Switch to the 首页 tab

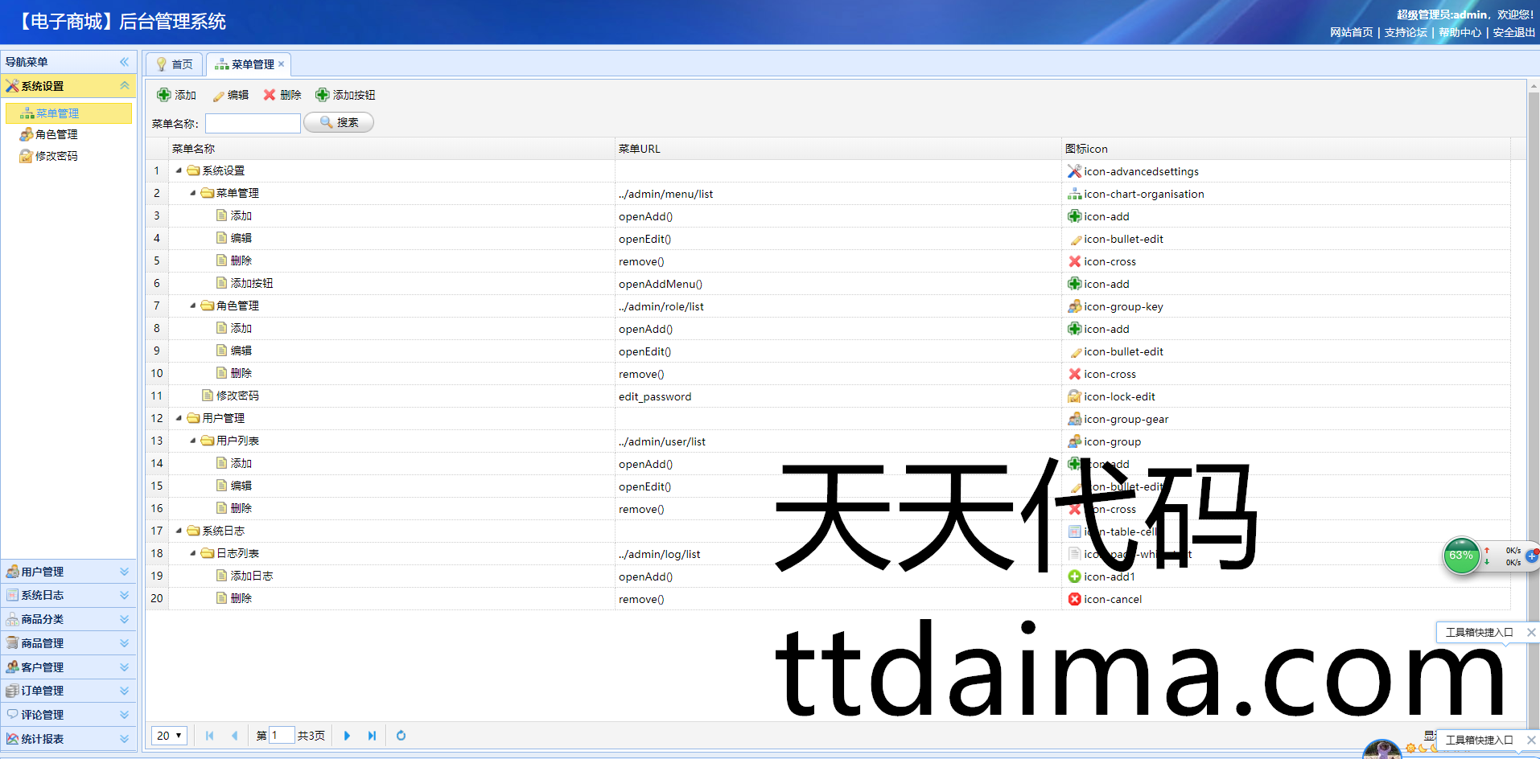pos(175,64)
